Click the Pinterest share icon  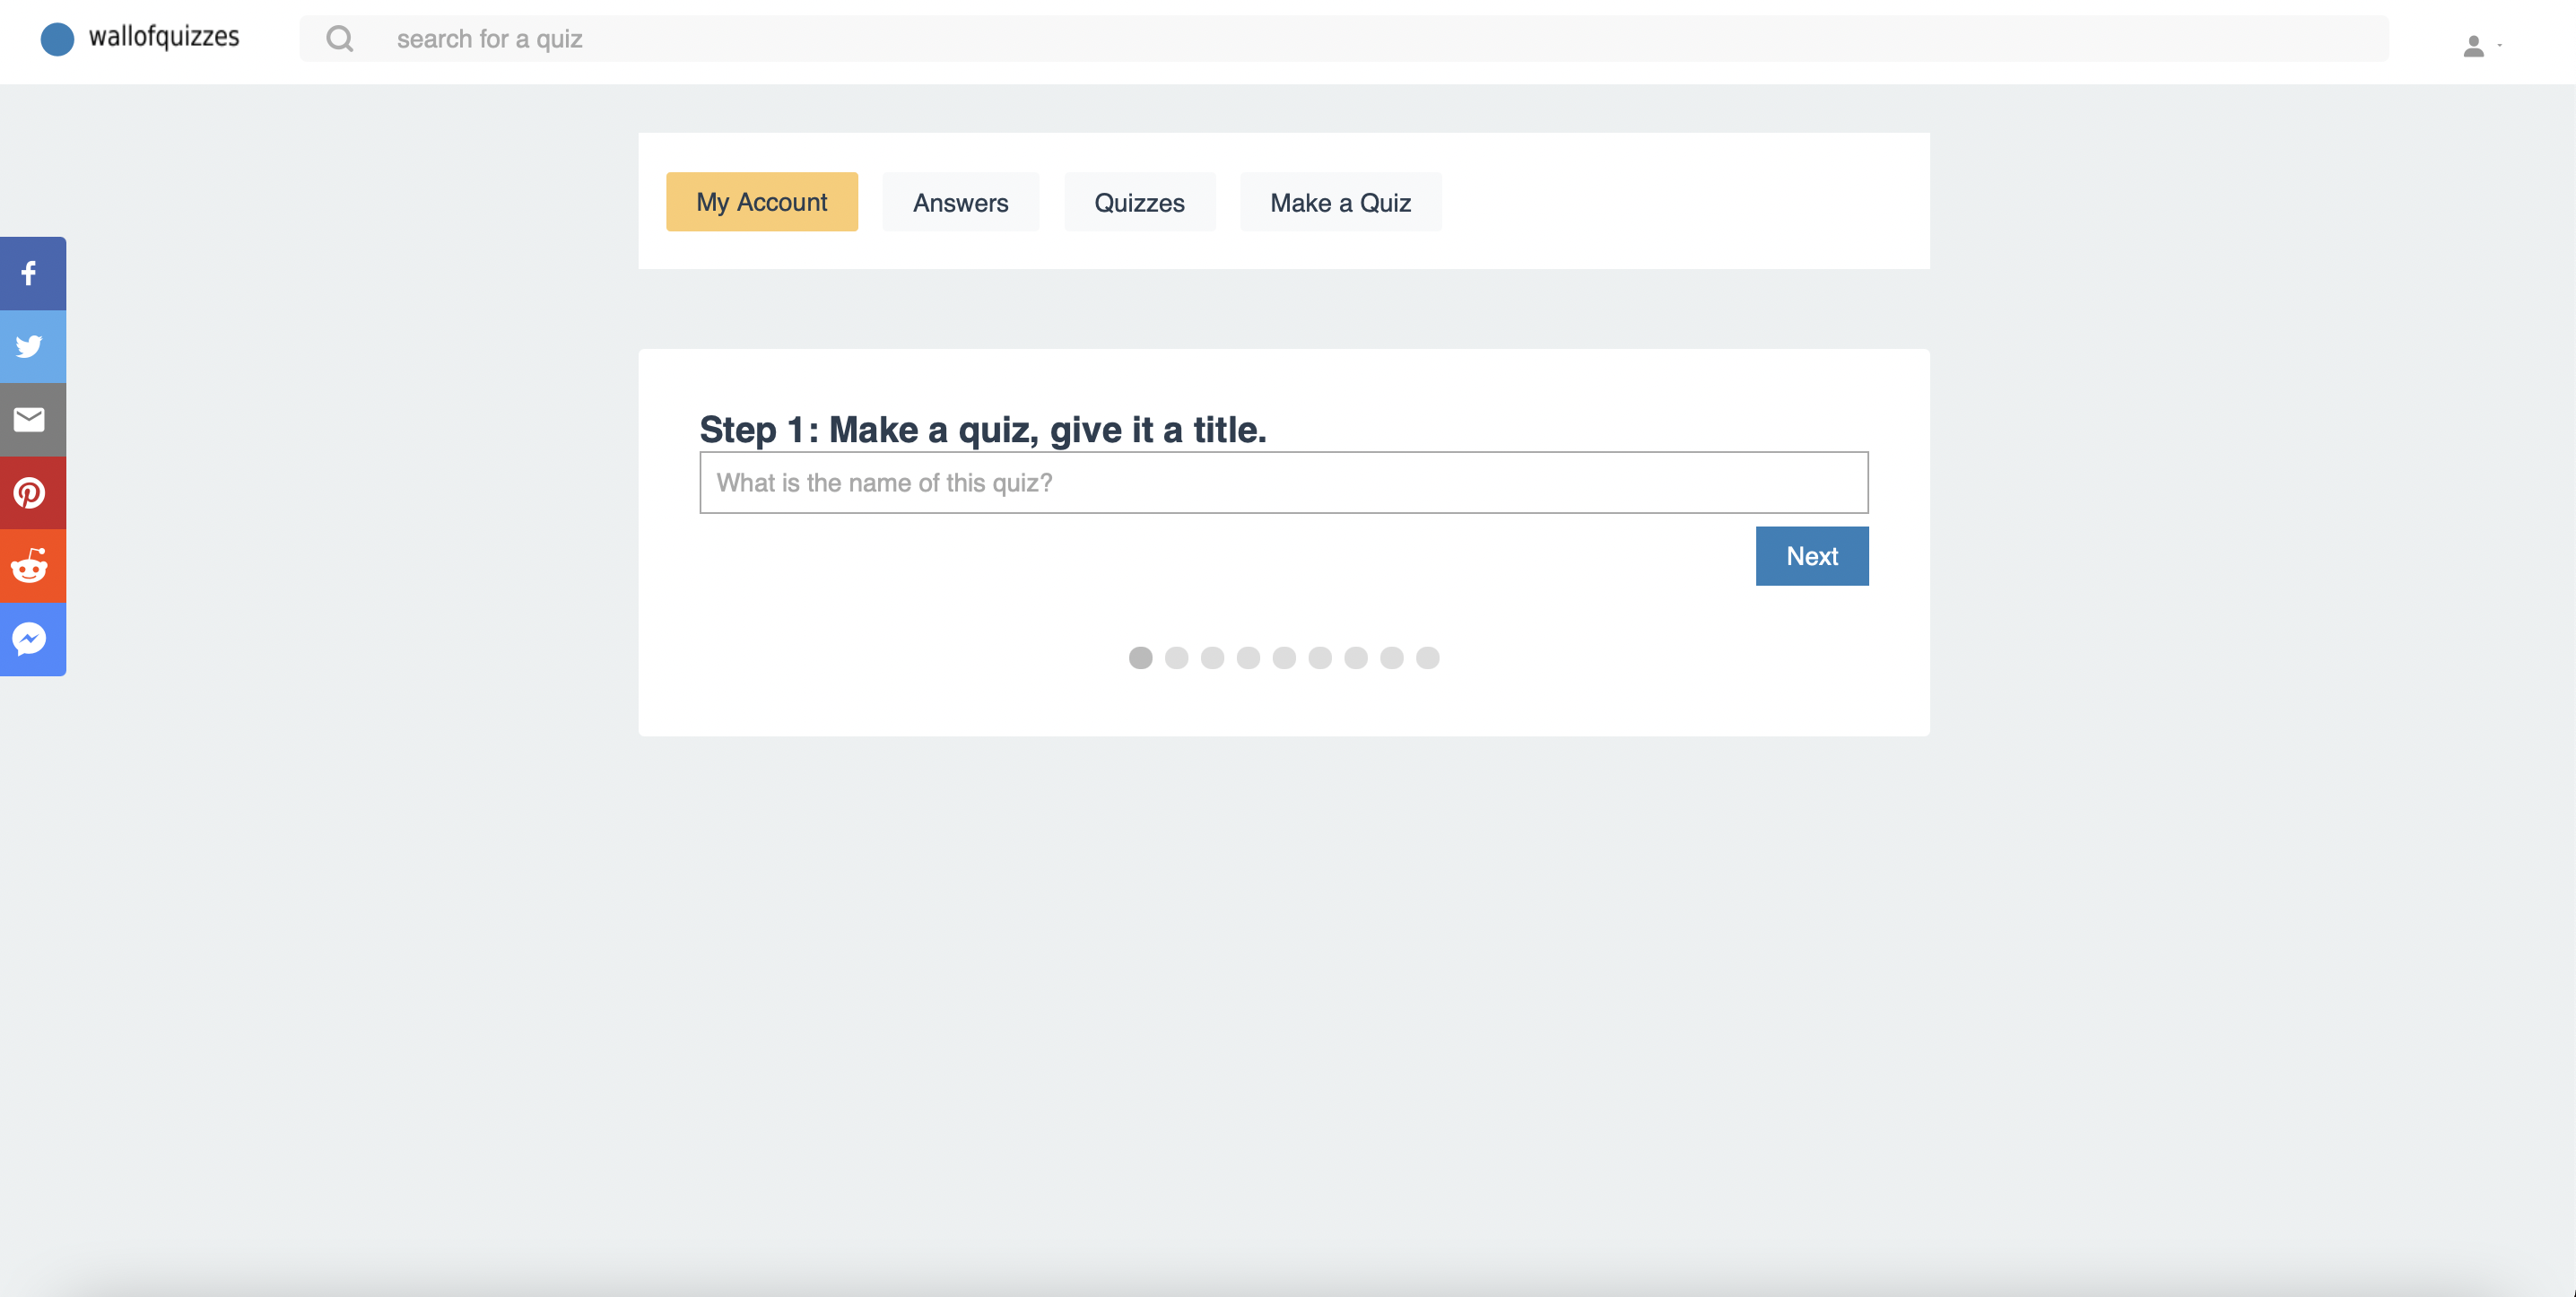(30, 493)
